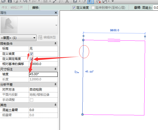Click the blue endpoint handle at bottom-left corner
The width and height of the screenshot is (158, 130).
[x=83, y=114]
